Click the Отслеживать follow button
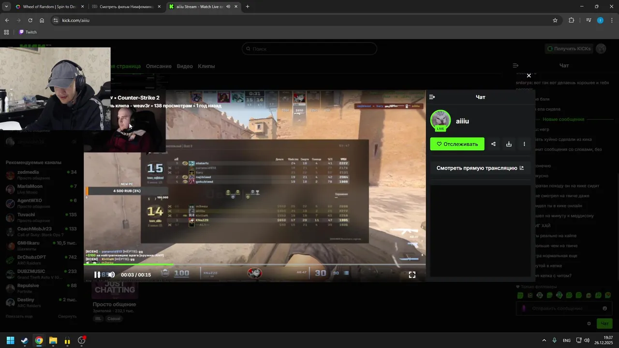 point(457,144)
